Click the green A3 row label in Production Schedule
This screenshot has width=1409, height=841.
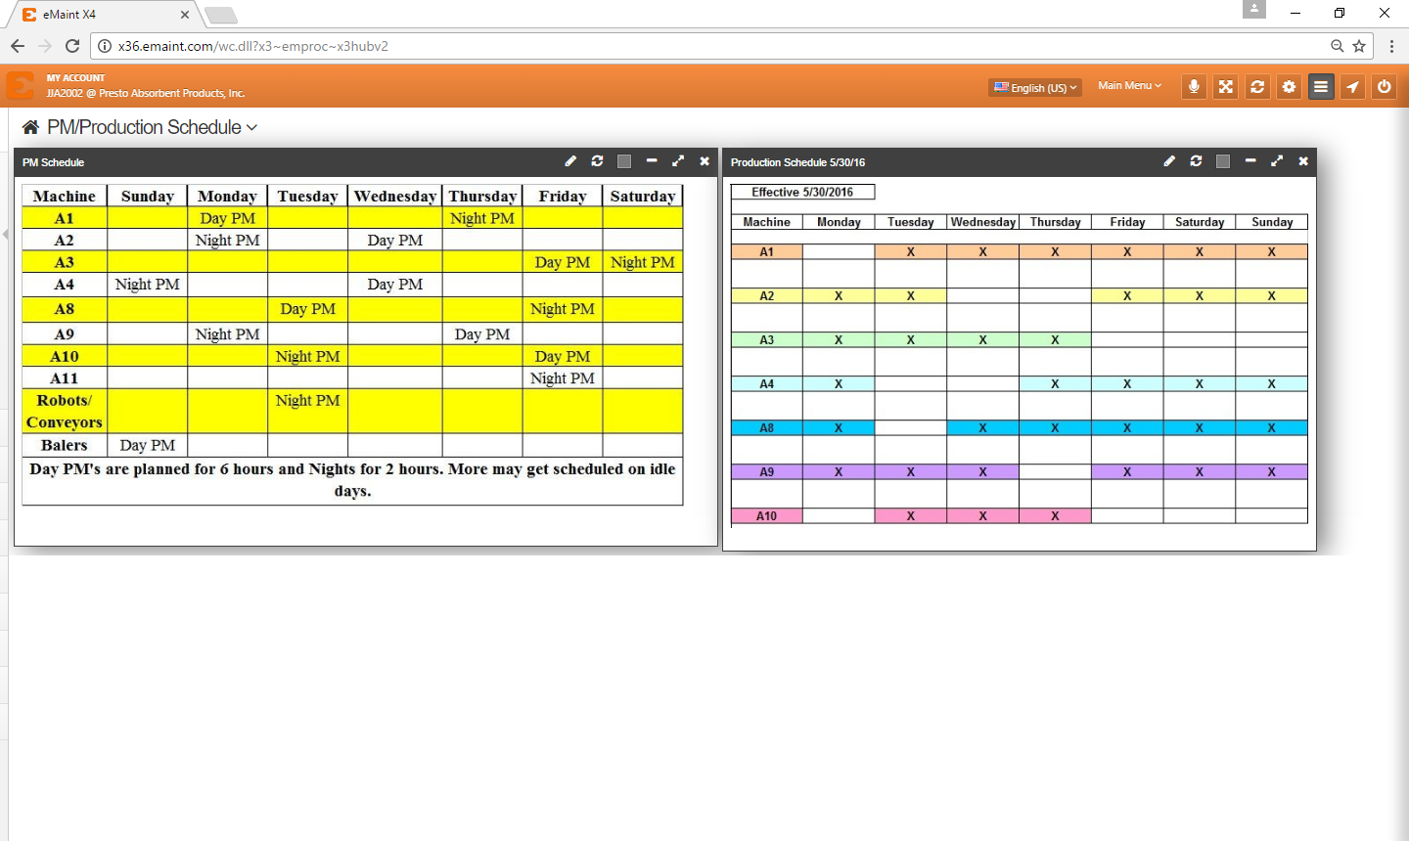(x=767, y=340)
